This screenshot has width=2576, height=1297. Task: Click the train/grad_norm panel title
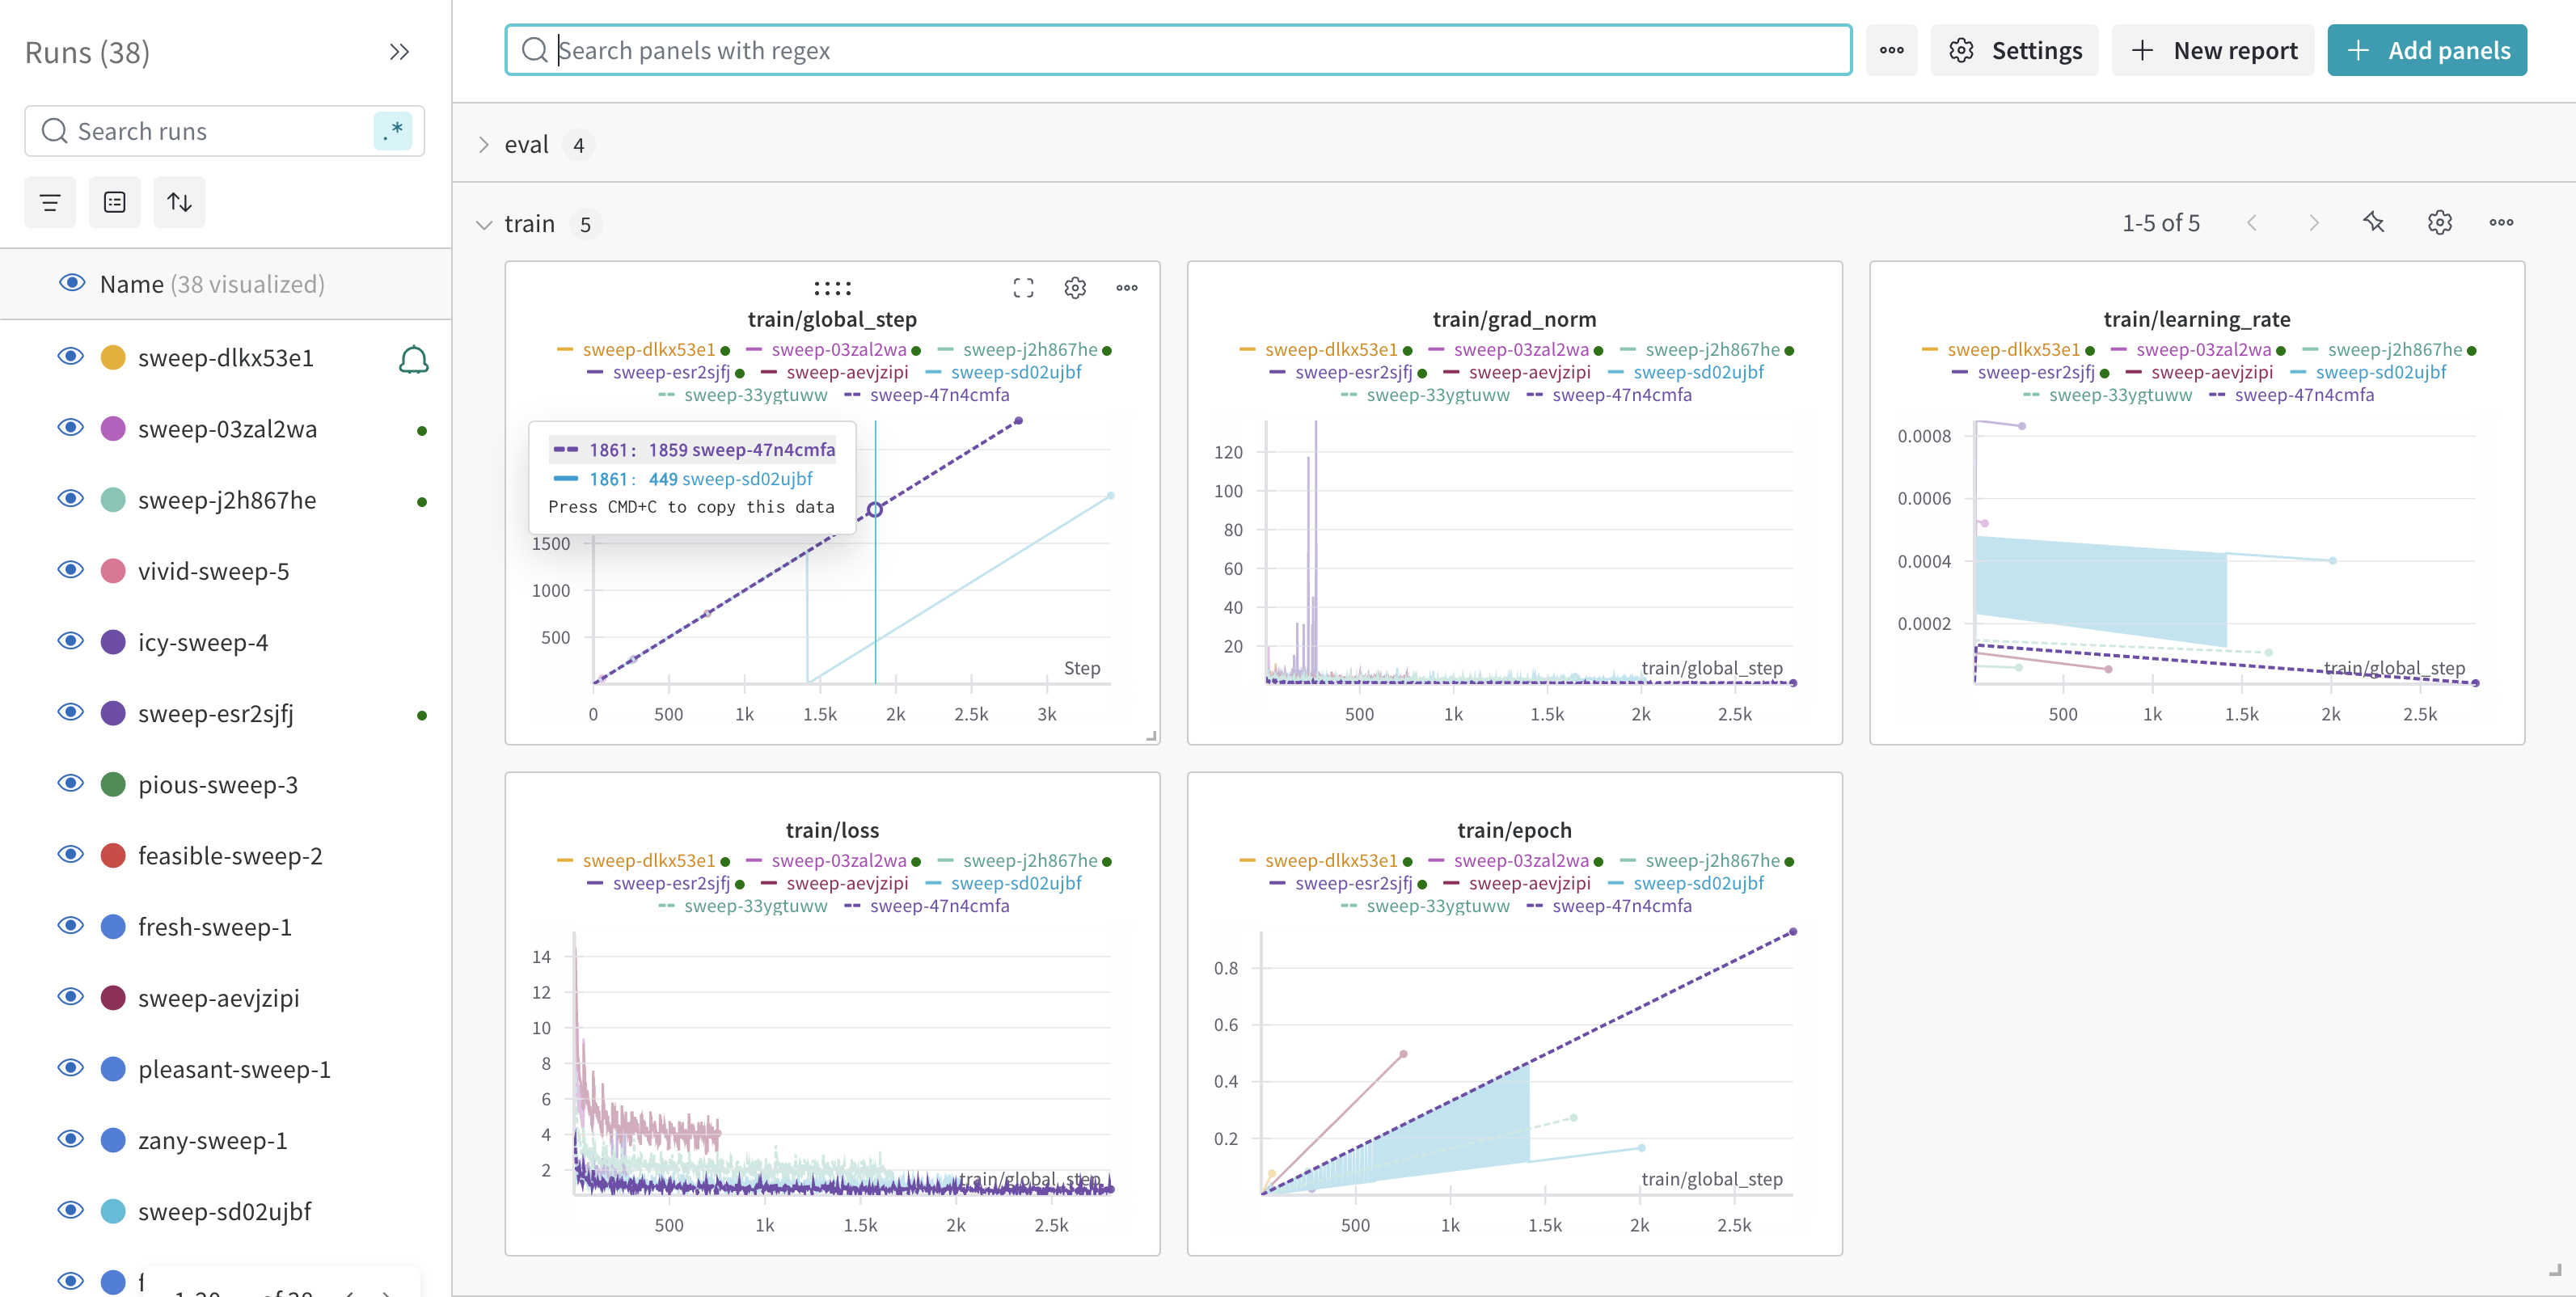(1514, 319)
